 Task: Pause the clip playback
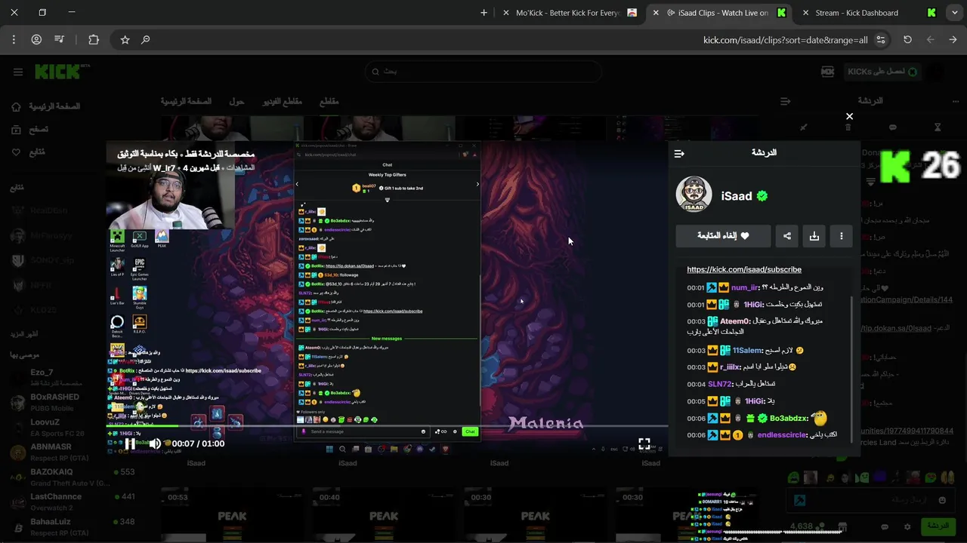[130, 443]
